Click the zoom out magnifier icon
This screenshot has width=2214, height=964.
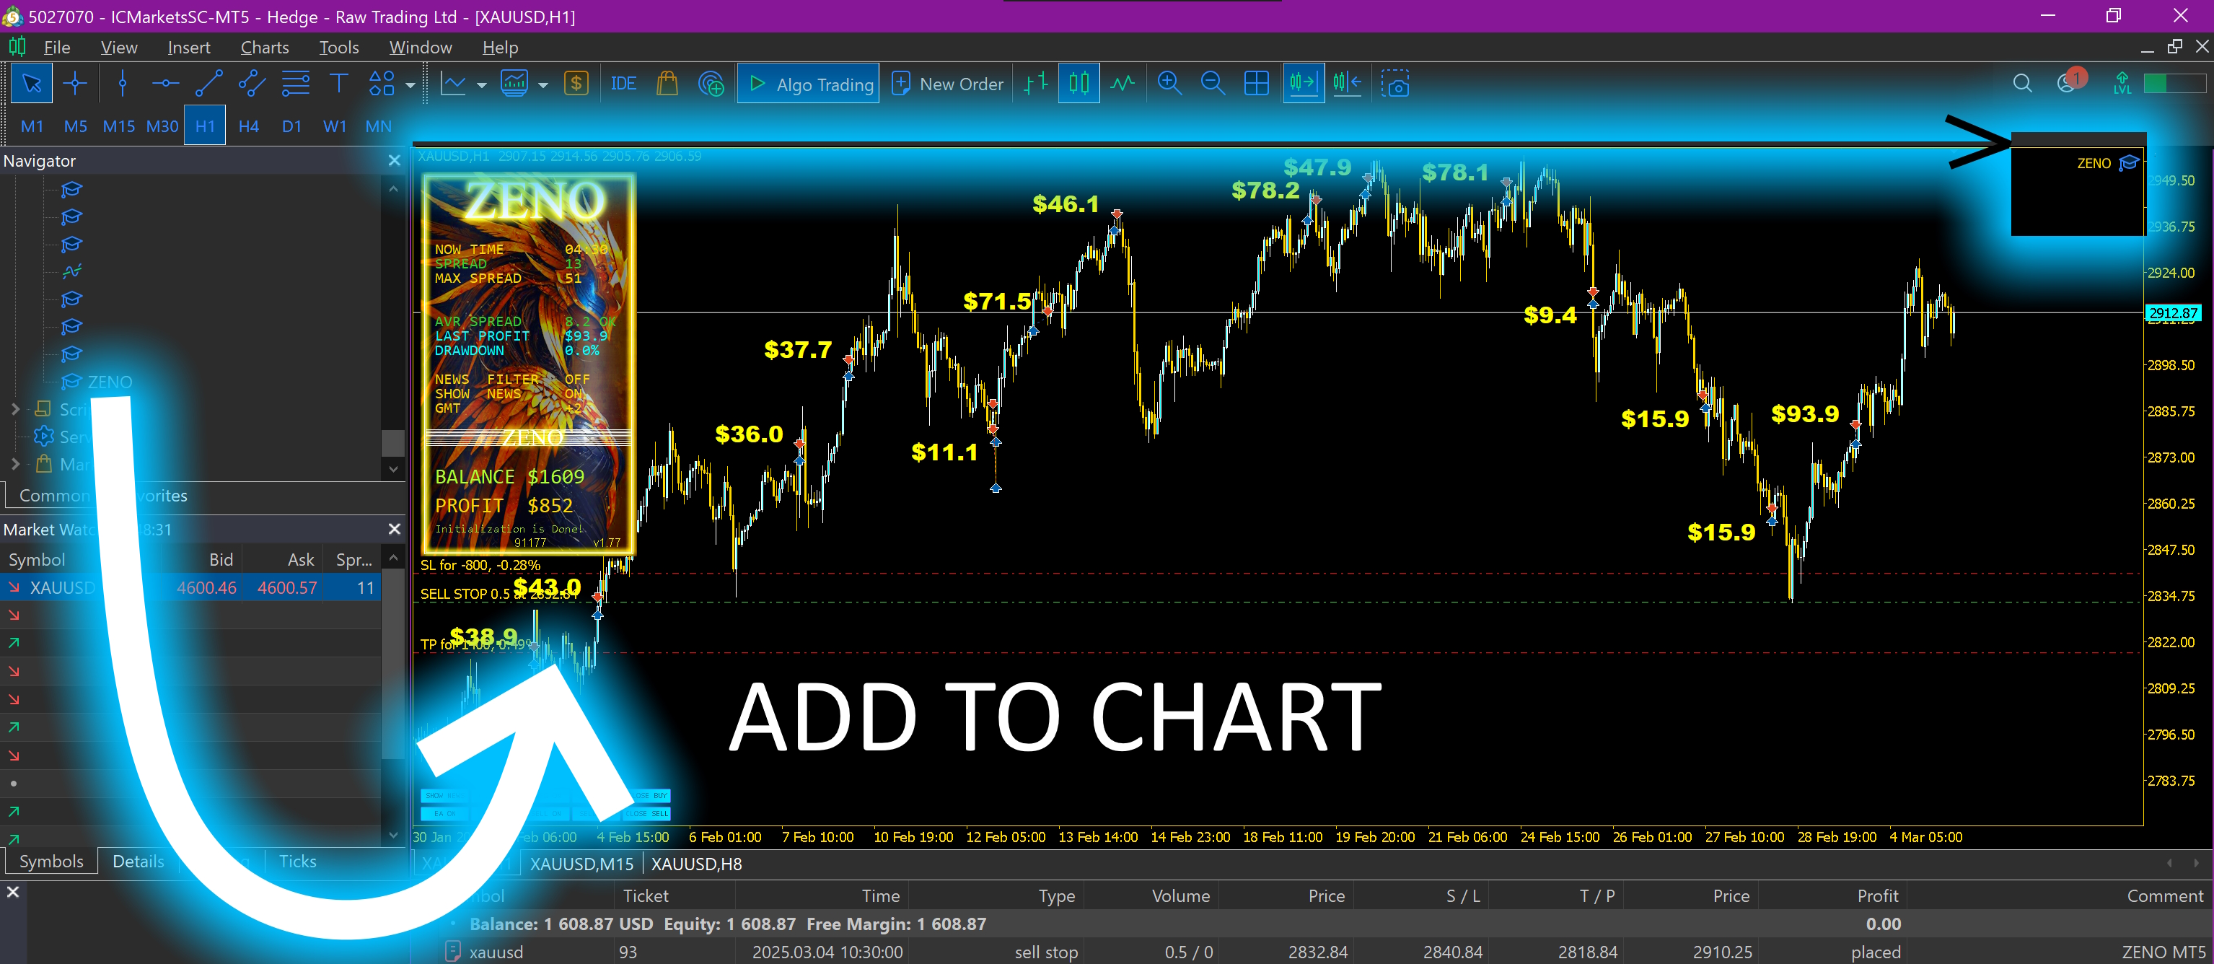(1212, 84)
